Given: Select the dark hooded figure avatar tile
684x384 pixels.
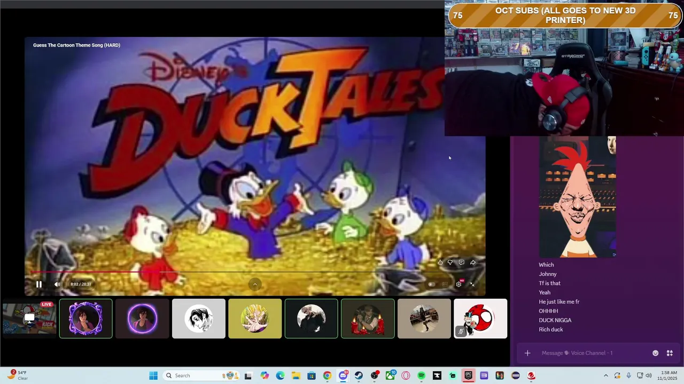Looking at the screenshot, I should click(312, 318).
